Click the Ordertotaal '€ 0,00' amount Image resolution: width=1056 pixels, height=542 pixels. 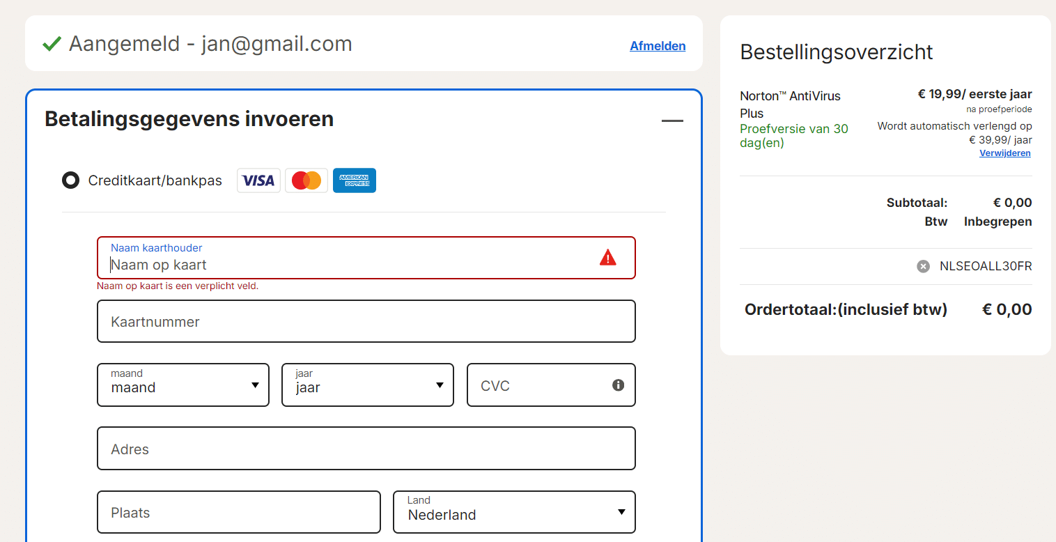point(1007,309)
